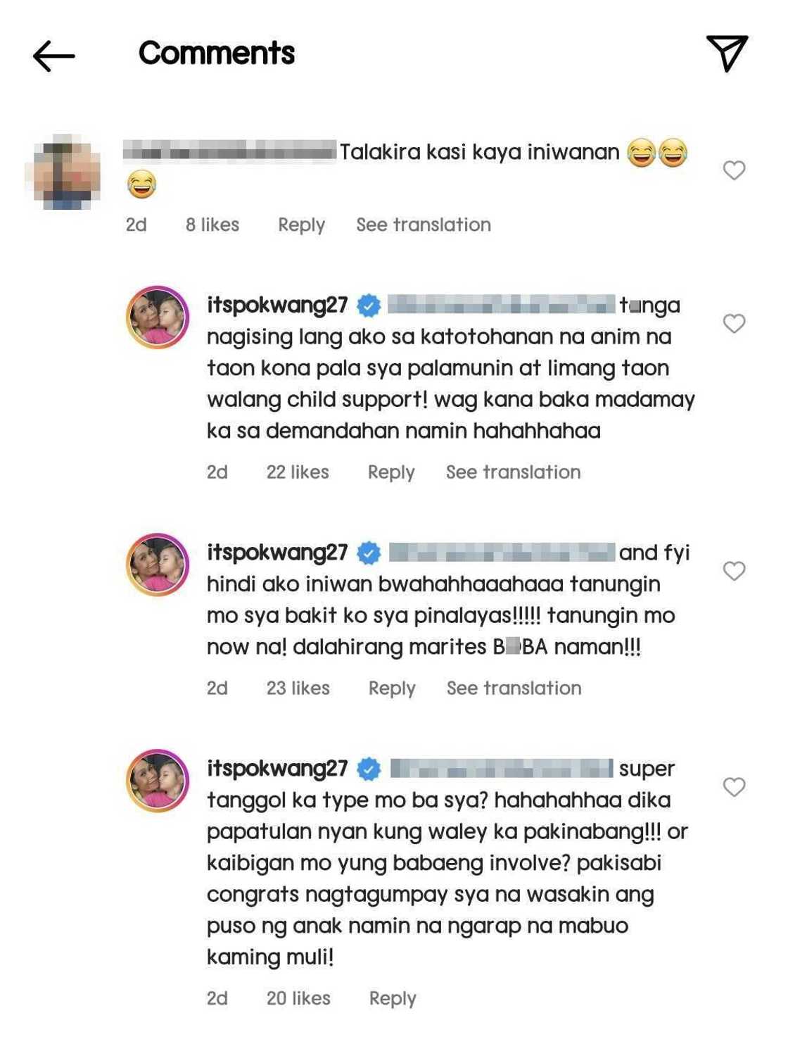Open itspokwang27 avatar on second reply
The height and width of the screenshot is (1051, 788).
point(158,565)
